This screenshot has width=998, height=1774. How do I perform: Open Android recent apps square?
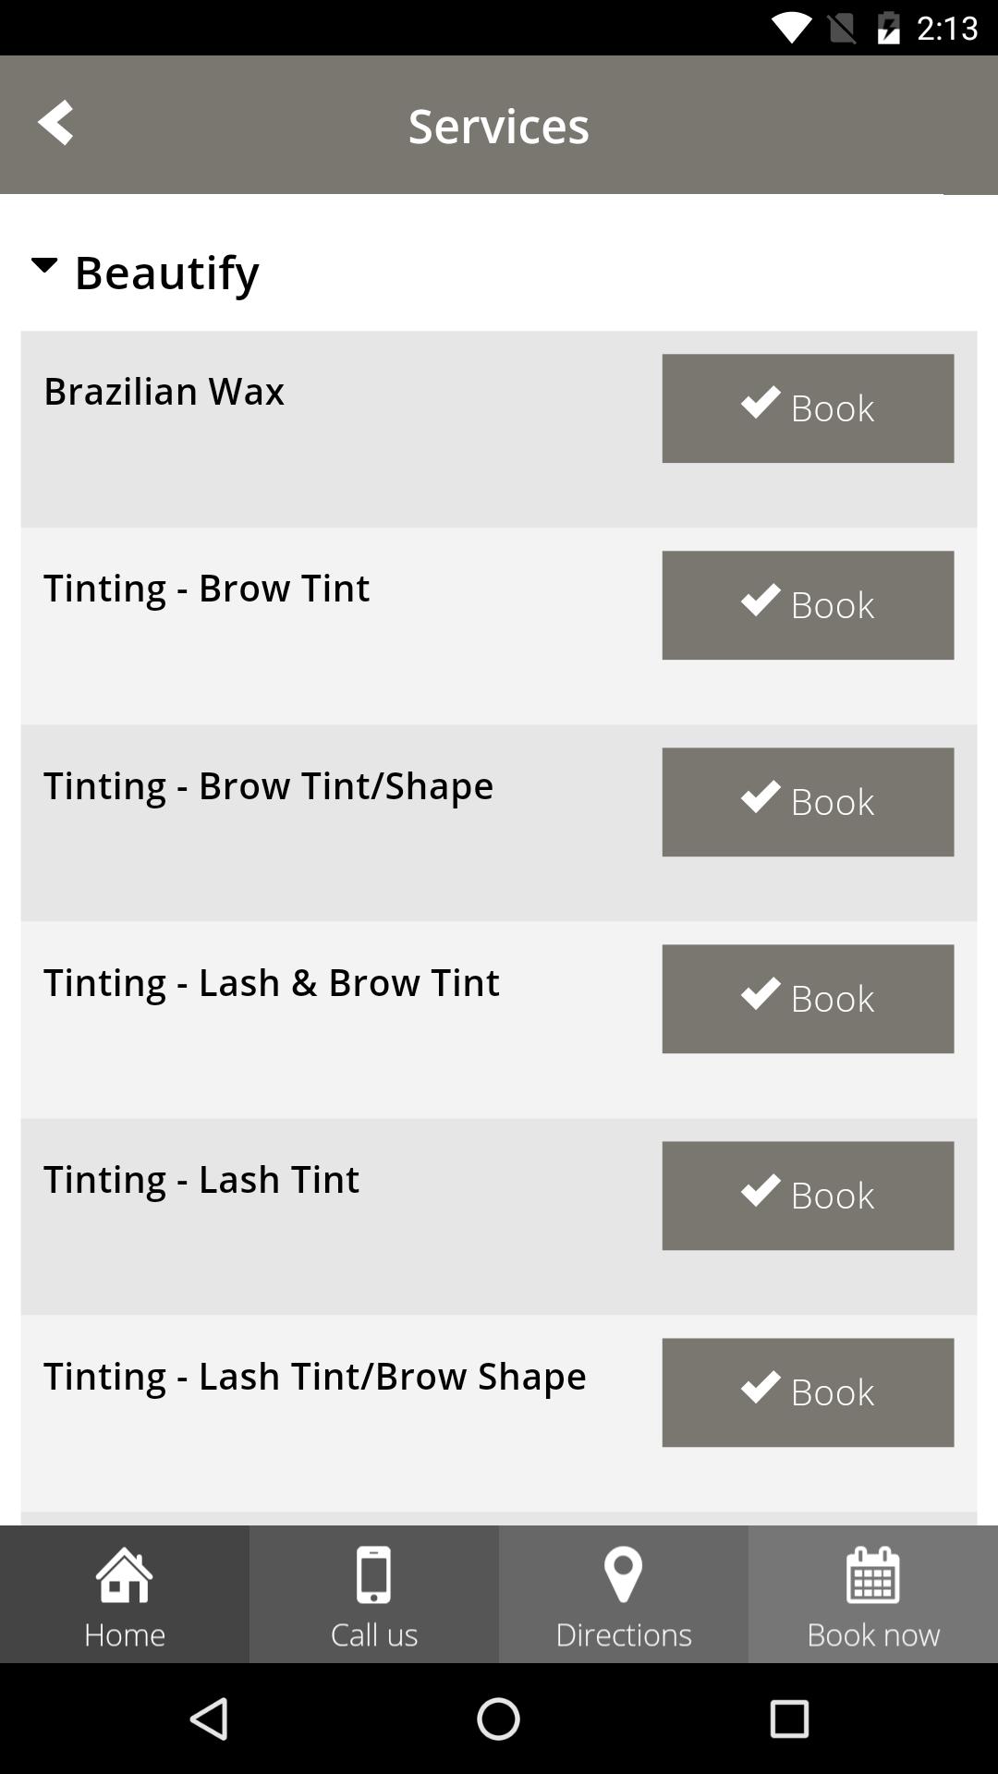tap(789, 1719)
